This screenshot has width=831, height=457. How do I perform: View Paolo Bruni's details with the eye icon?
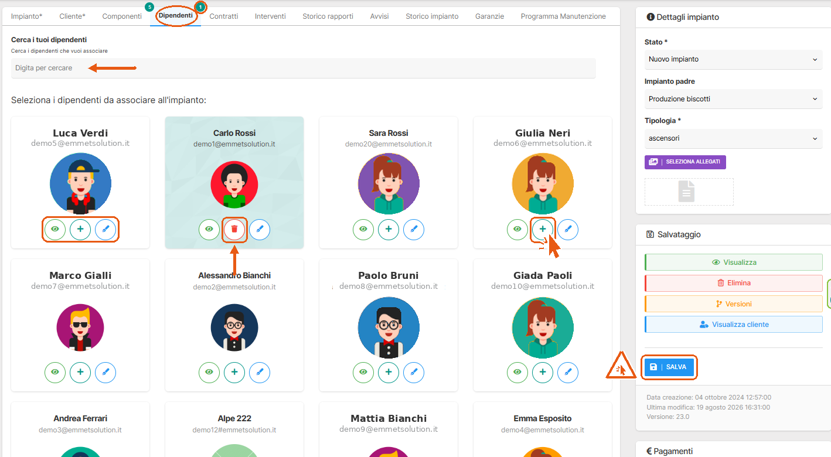363,372
